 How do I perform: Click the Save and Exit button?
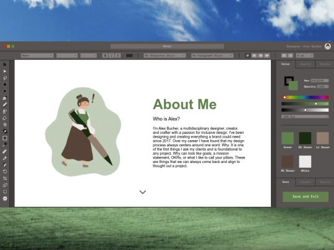pos(306,197)
